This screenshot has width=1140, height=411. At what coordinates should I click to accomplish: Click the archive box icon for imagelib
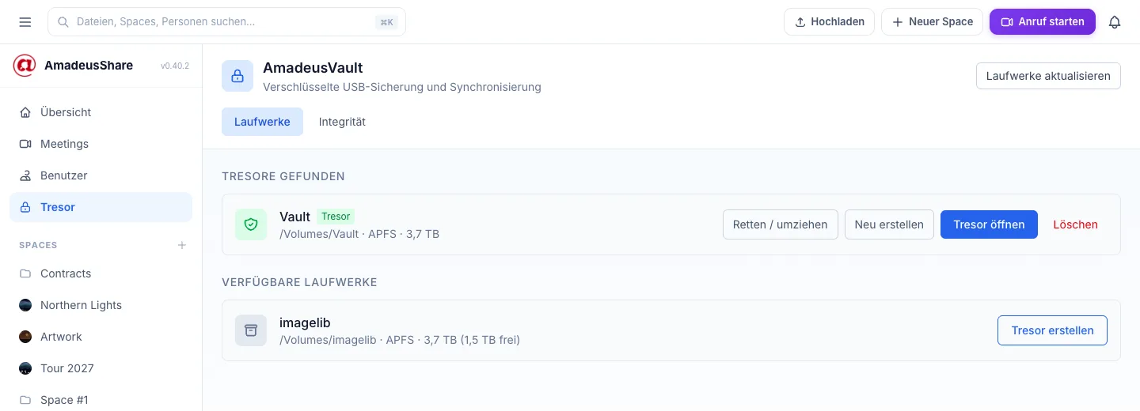(251, 330)
